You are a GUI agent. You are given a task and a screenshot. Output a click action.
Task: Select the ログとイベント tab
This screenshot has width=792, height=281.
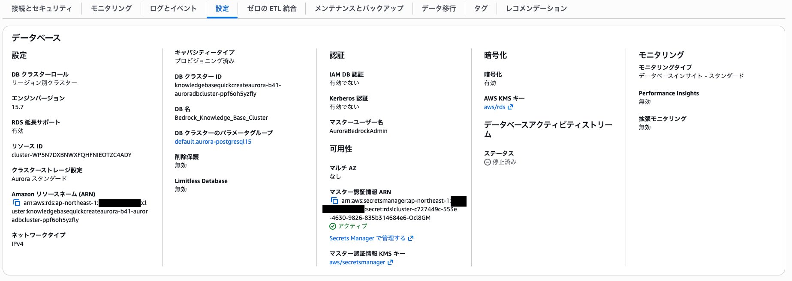pos(172,8)
